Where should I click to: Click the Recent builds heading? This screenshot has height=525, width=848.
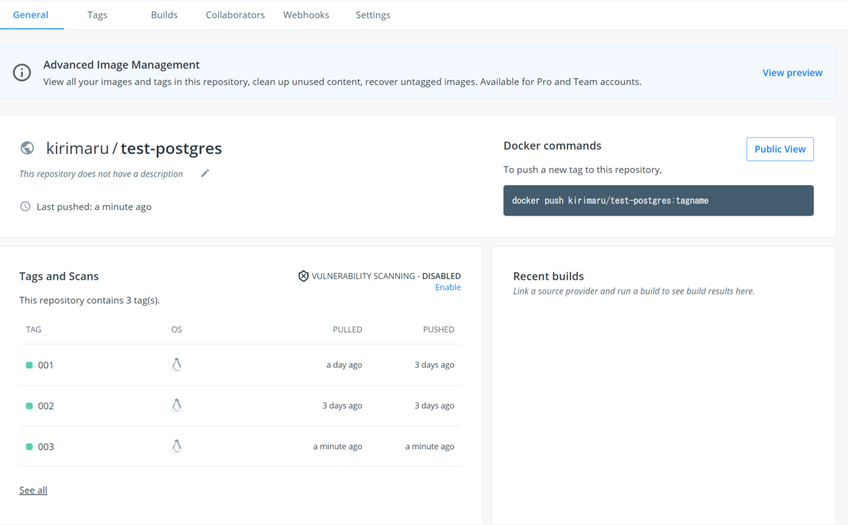548,276
